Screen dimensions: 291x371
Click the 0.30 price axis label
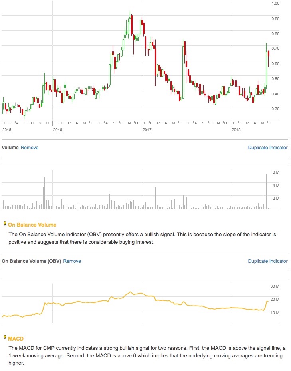pos(275,109)
